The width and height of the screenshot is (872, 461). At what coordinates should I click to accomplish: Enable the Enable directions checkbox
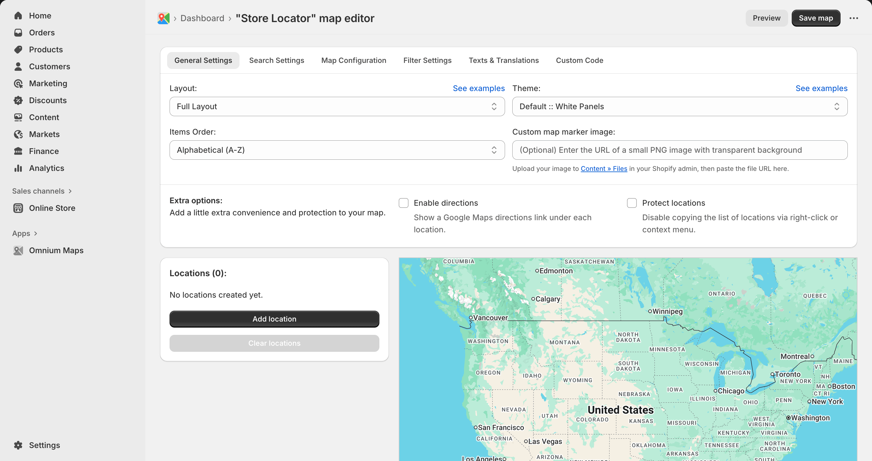404,203
